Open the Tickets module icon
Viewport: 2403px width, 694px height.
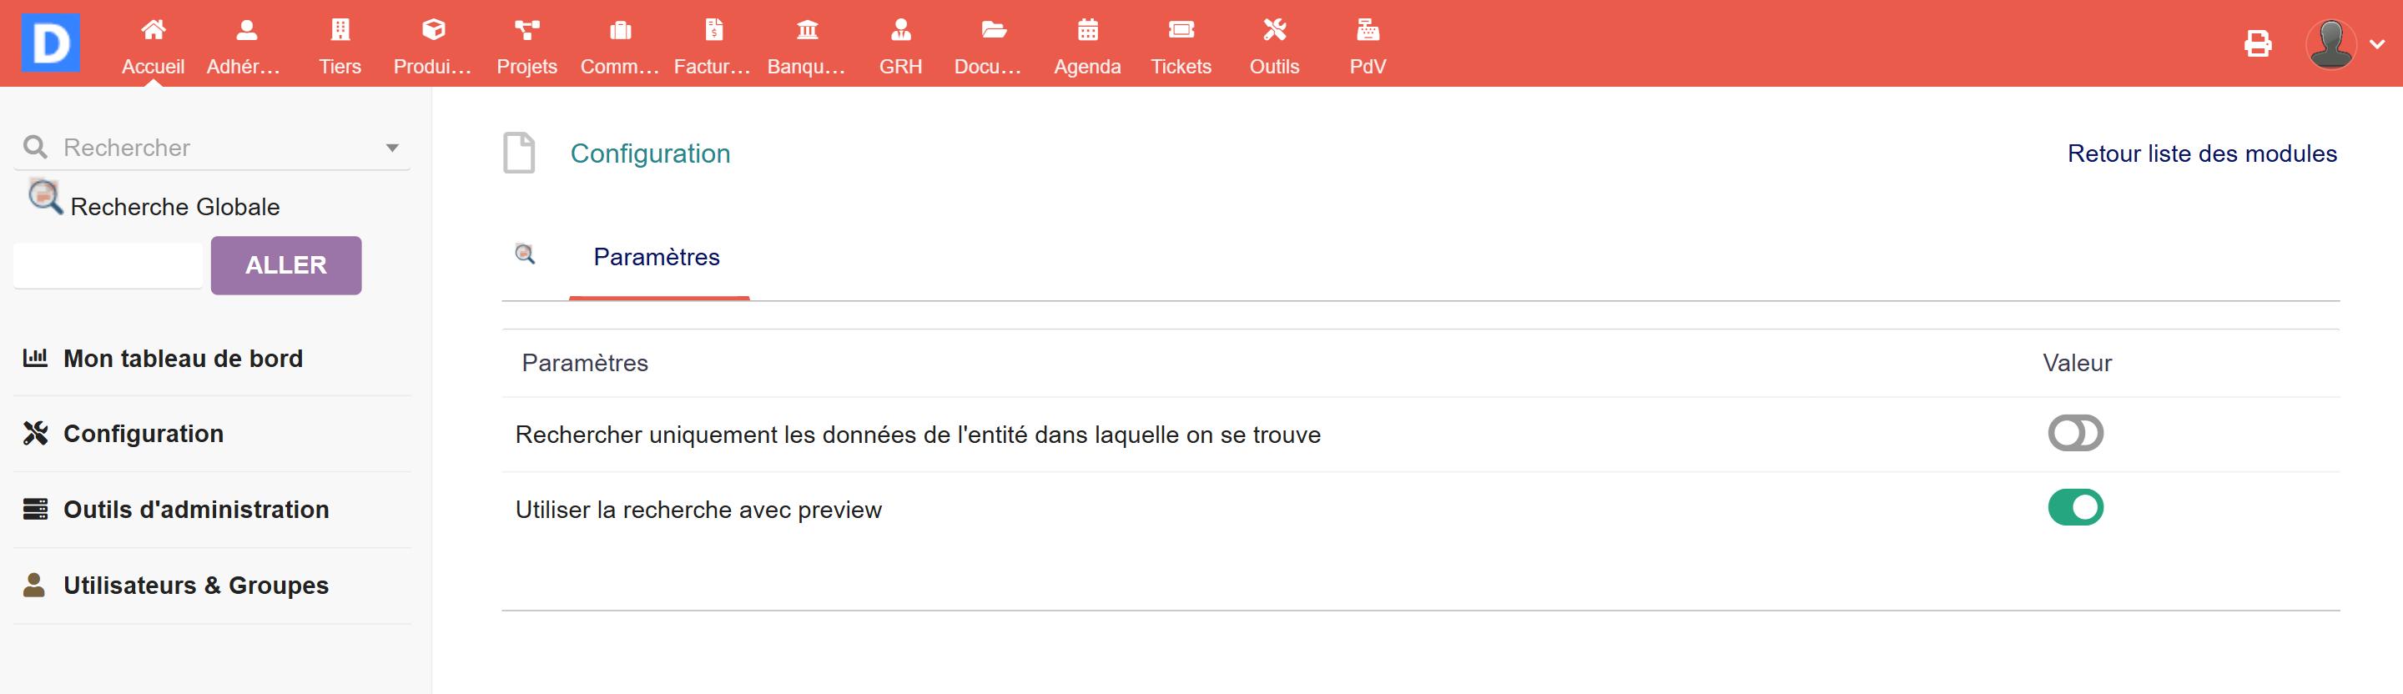pyautogui.click(x=1180, y=31)
